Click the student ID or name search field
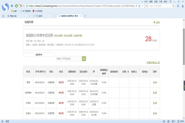The image size is (185, 123). click(x=68, y=58)
